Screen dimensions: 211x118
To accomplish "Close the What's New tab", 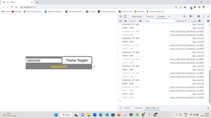I will (x=158, y=108).
